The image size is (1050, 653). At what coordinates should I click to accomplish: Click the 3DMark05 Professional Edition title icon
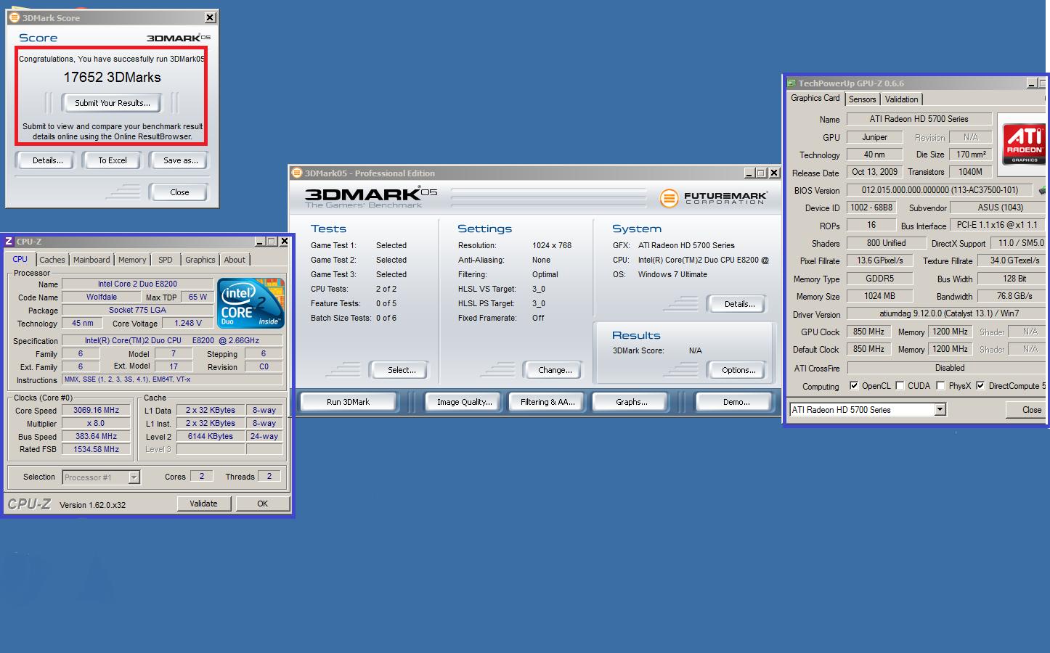coord(296,173)
